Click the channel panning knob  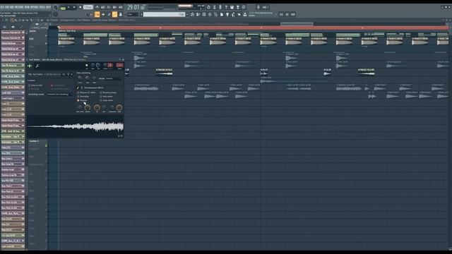[93, 66]
